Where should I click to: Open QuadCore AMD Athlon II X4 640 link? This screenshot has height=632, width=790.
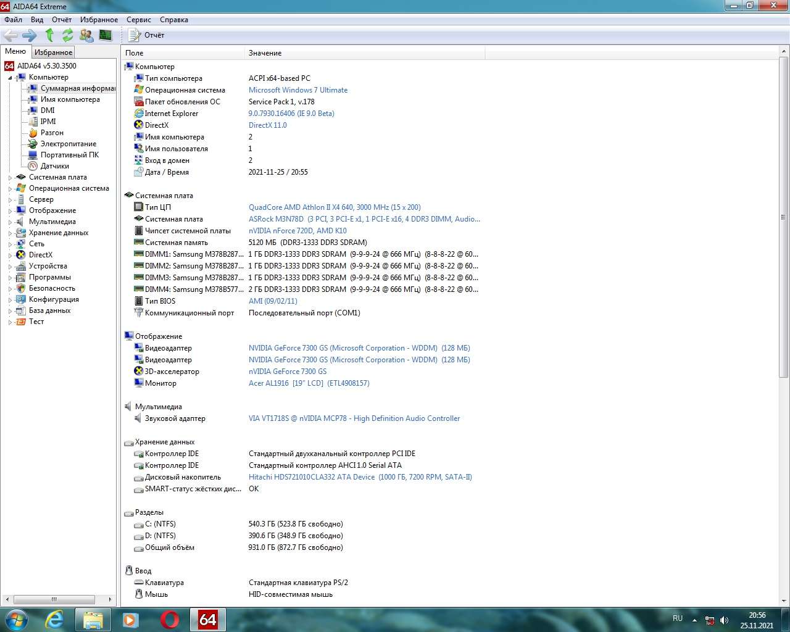335,207
